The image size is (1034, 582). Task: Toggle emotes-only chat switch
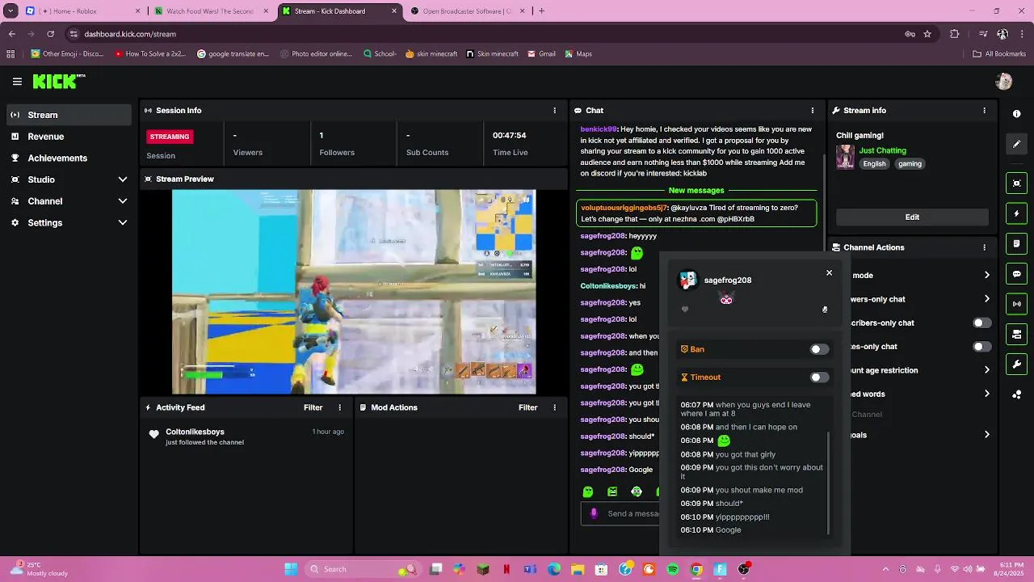(981, 347)
